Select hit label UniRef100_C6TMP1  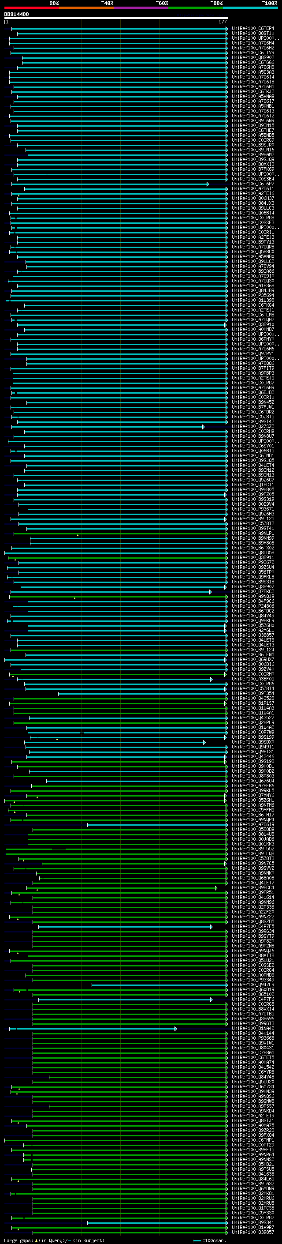(252, 1140)
